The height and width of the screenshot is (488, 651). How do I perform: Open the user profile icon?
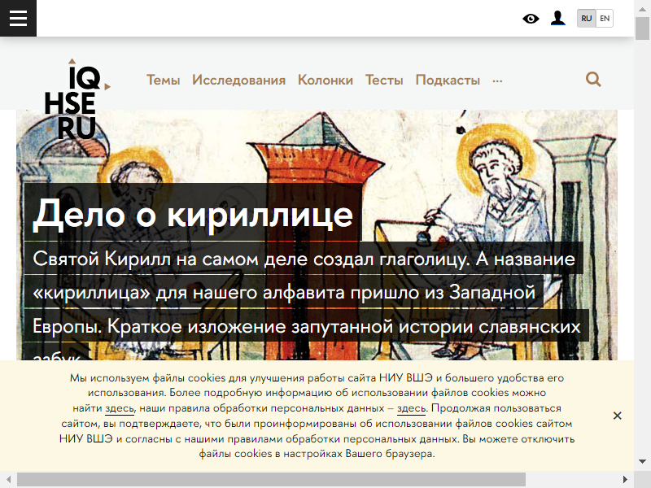(x=557, y=18)
